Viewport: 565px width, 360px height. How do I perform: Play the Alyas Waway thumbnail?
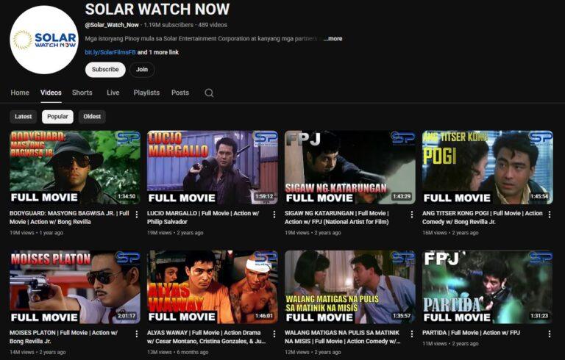pos(213,287)
